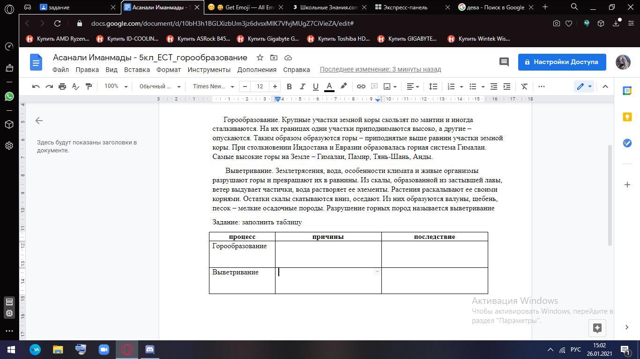Increase indent using the toolbar icon

[x=506, y=86]
